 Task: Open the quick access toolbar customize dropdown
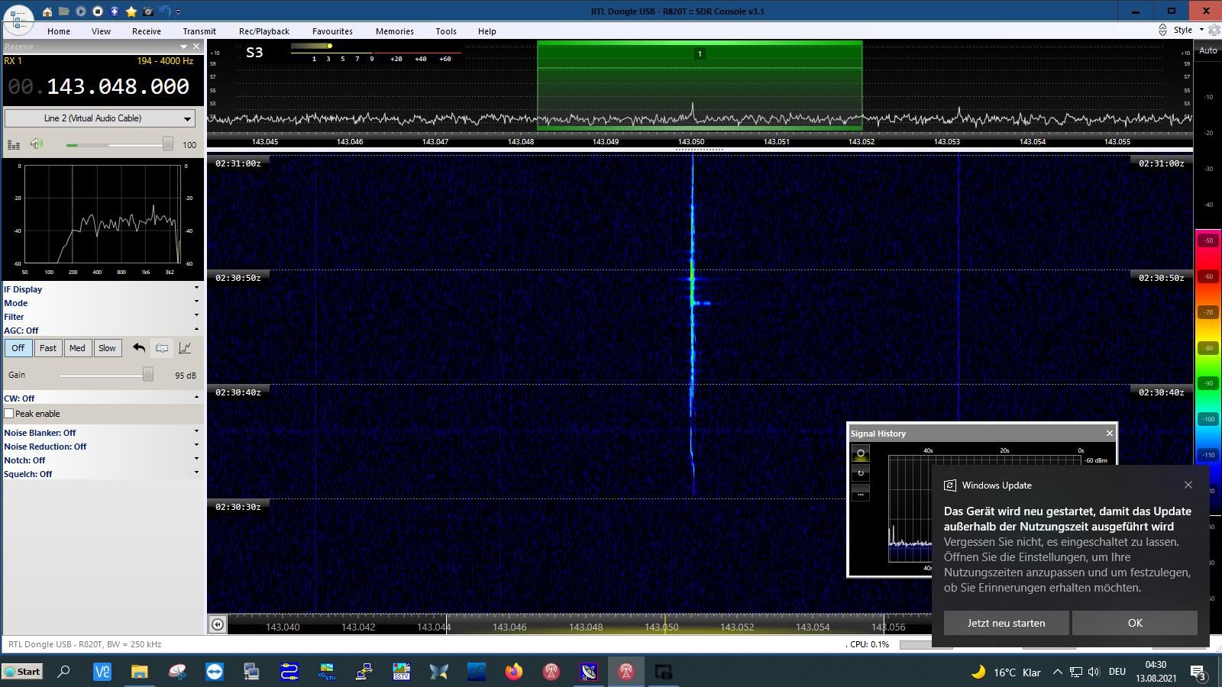point(179,12)
